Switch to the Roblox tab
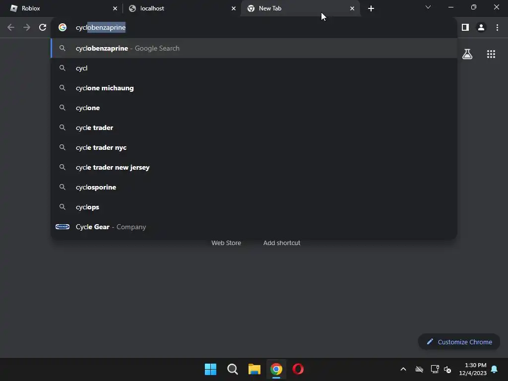Viewport: 508px width, 381px height. coord(62,8)
